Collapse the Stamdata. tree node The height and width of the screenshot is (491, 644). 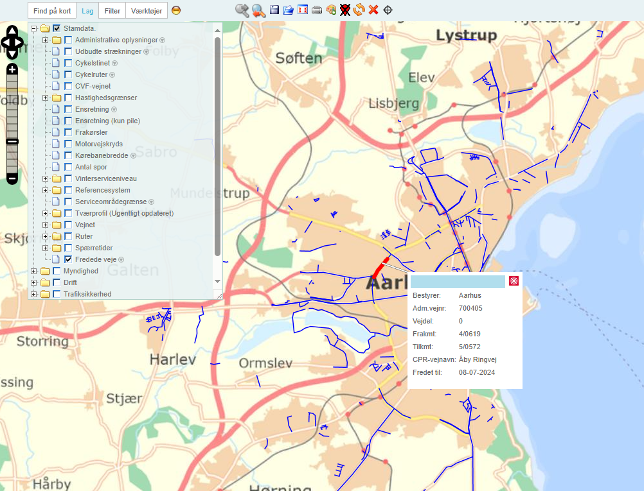[x=34, y=28]
